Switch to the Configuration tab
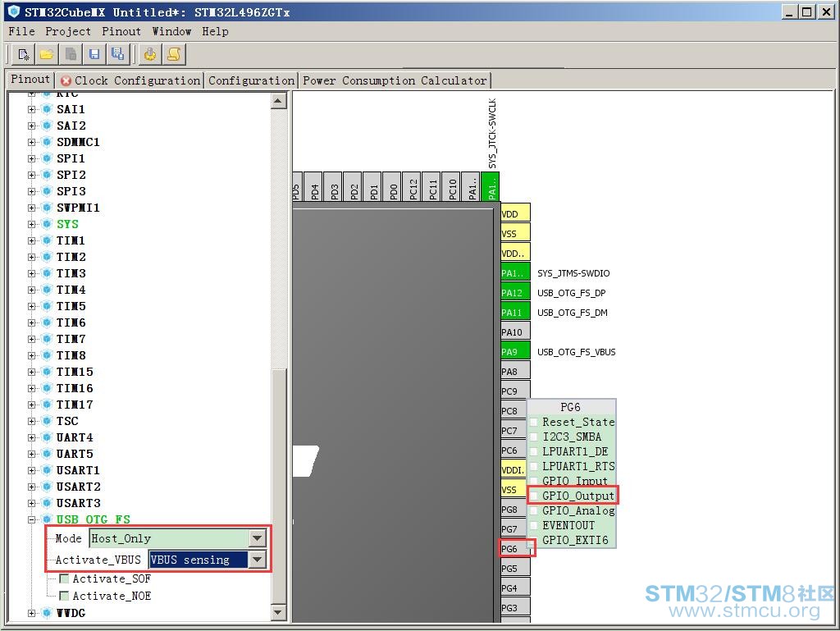Screen dimensions: 840x631 click(251, 80)
